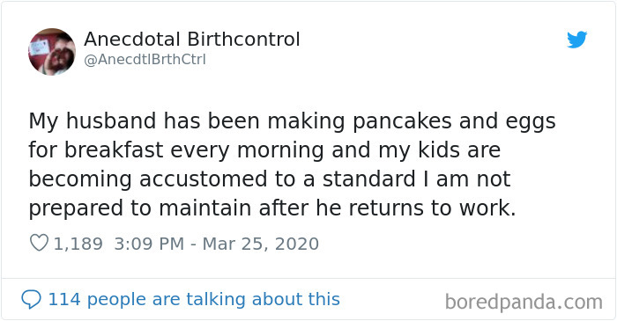Click the word 'breakfast' in the tweet
This screenshot has height=321, width=617.
pyautogui.click(x=114, y=150)
